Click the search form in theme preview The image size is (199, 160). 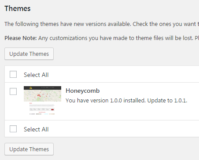(x=42, y=109)
